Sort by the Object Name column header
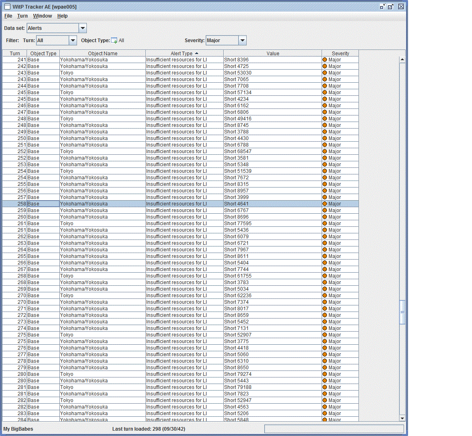The height and width of the screenshot is (436, 472). tap(103, 53)
